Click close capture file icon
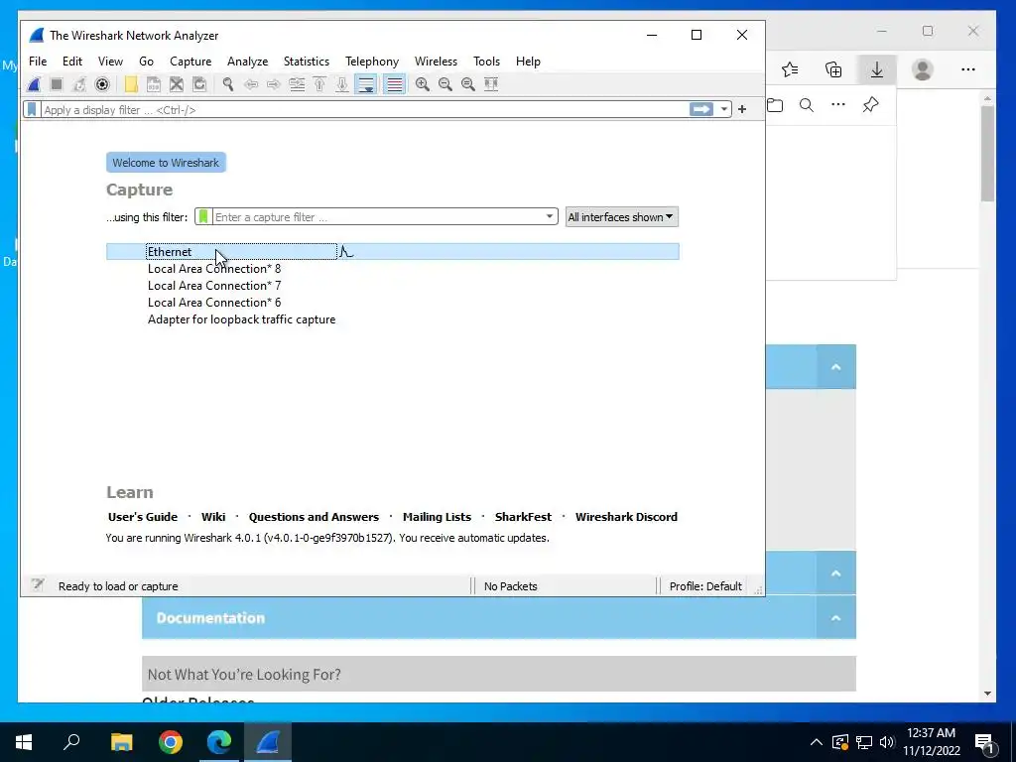1016x762 pixels. point(177,84)
